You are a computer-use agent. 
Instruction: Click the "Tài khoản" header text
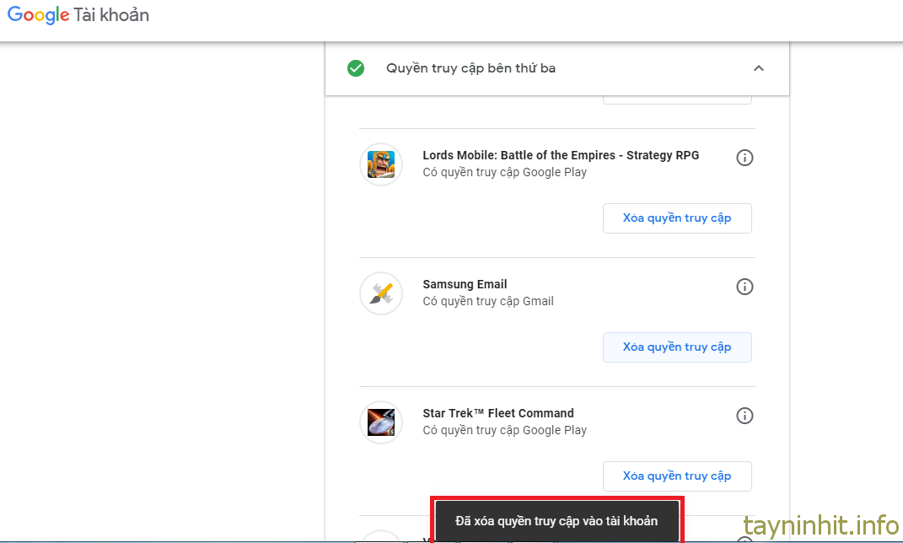(111, 15)
